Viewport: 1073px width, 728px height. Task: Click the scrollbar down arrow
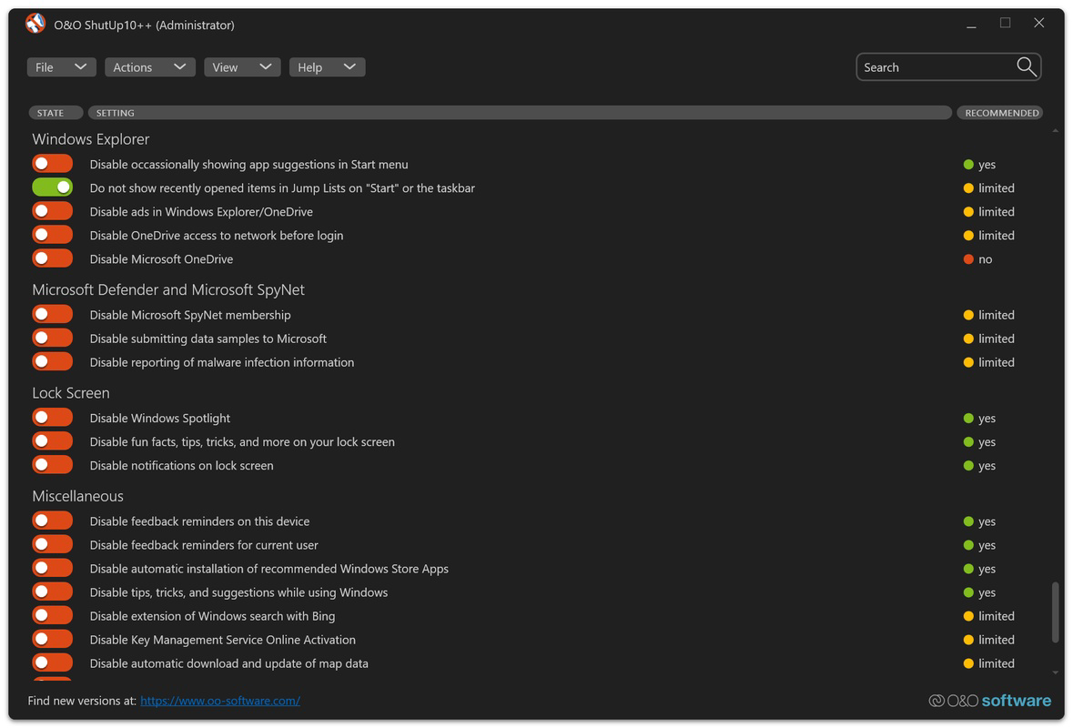coord(1055,673)
